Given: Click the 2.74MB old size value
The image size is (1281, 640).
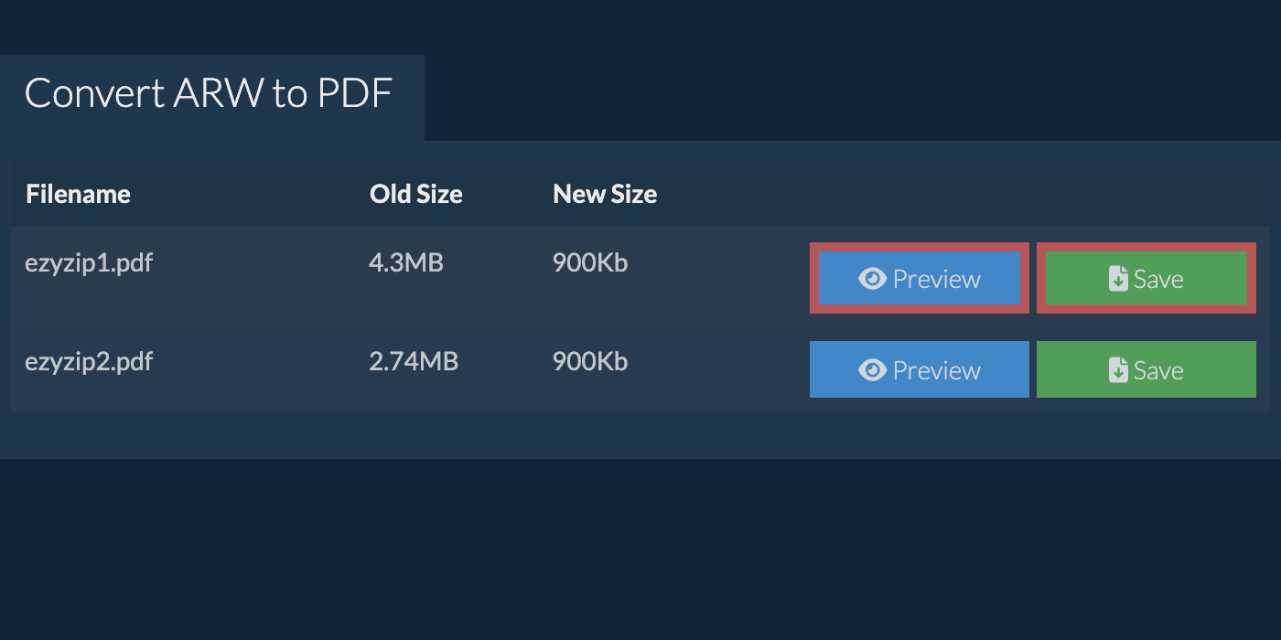Looking at the screenshot, I should click(413, 362).
